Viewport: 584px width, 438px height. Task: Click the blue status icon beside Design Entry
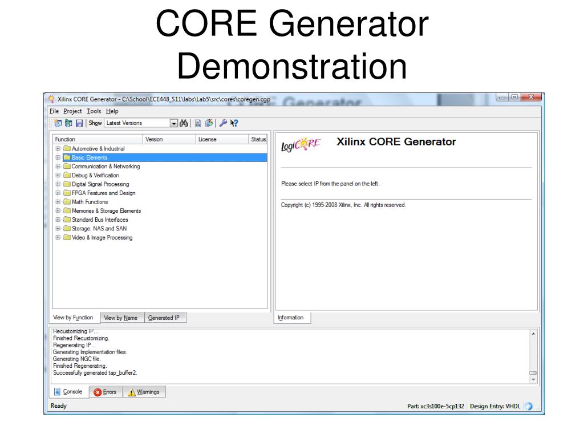point(529,406)
